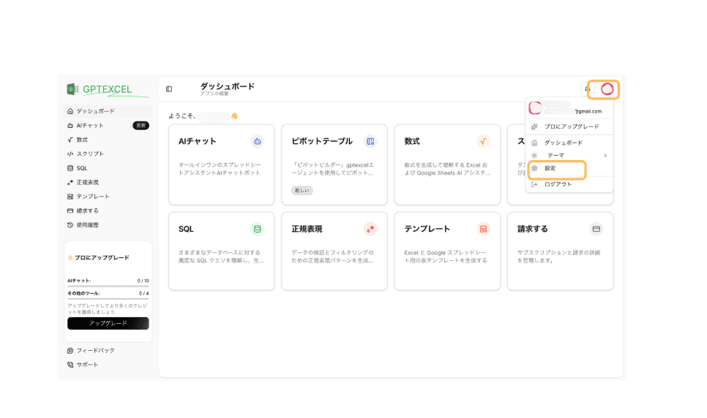Click the pivot table card icon

pyautogui.click(x=370, y=141)
